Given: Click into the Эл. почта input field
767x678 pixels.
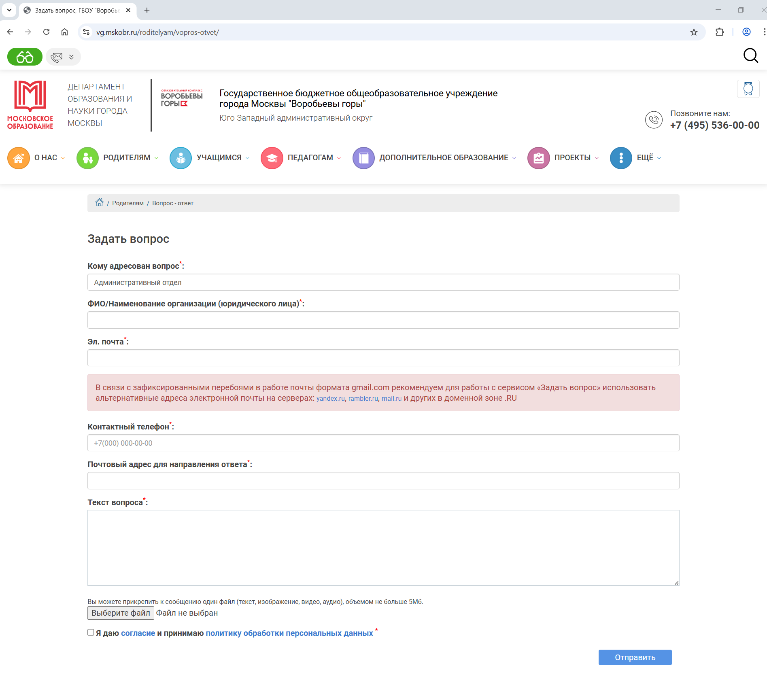Looking at the screenshot, I should pyautogui.click(x=383, y=358).
